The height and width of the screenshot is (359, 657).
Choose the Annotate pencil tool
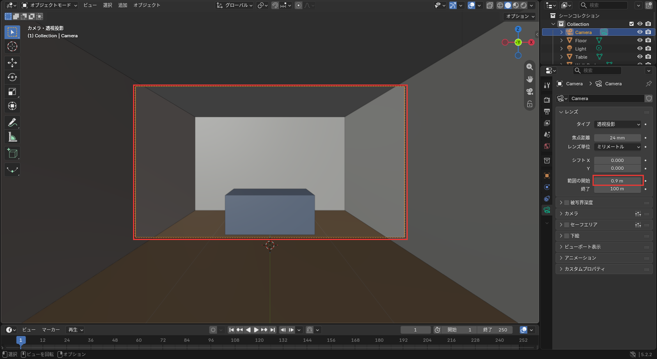coord(12,122)
